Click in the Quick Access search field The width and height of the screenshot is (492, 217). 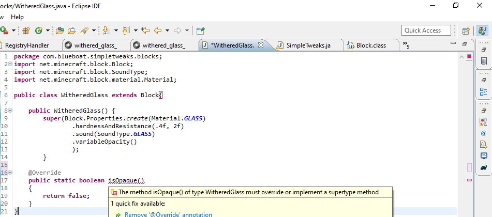(x=422, y=30)
